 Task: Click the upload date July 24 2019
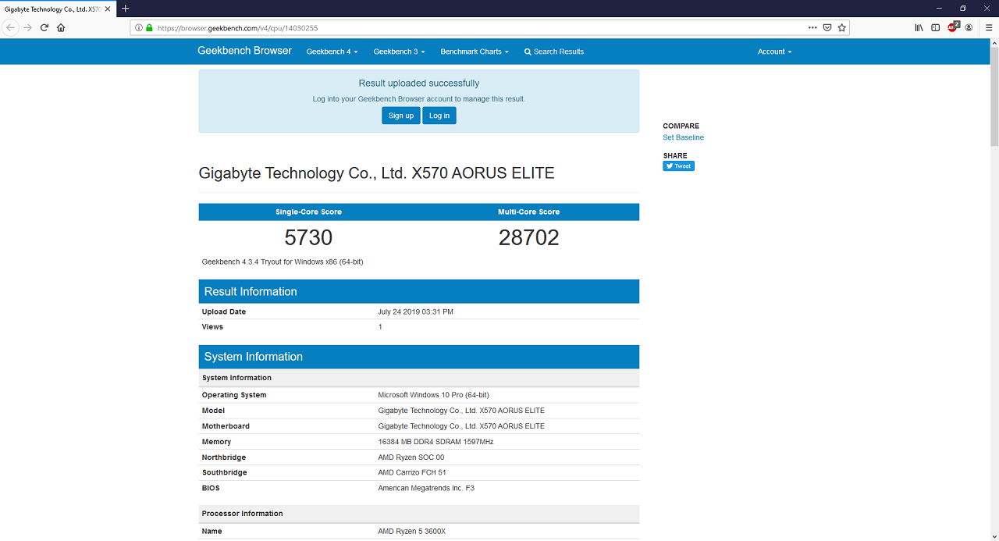pos(415,311)
